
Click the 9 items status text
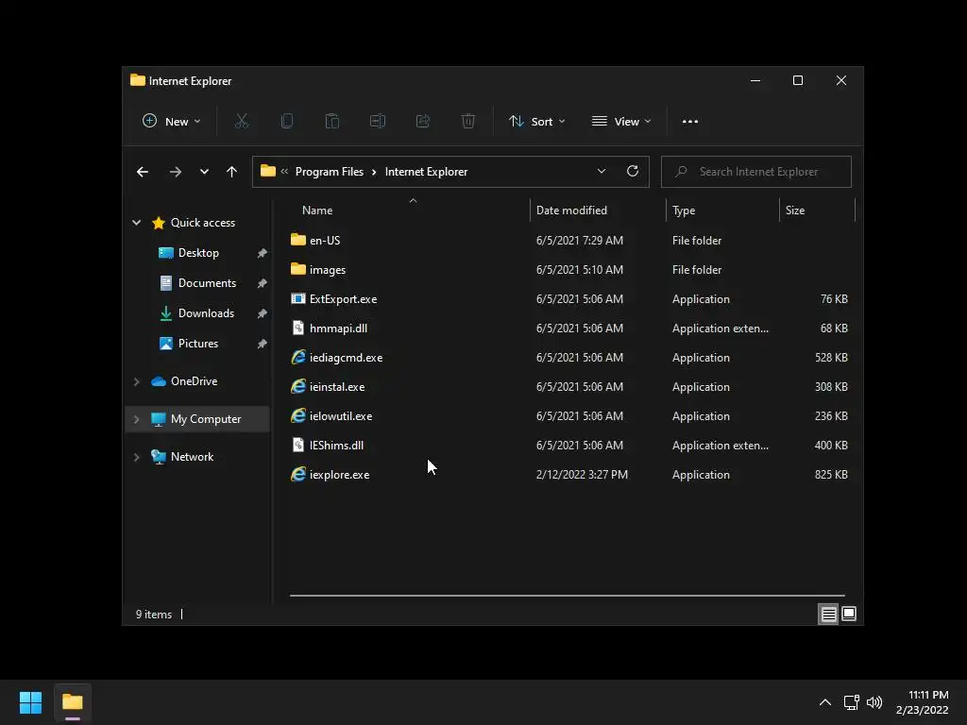(154, 615)
